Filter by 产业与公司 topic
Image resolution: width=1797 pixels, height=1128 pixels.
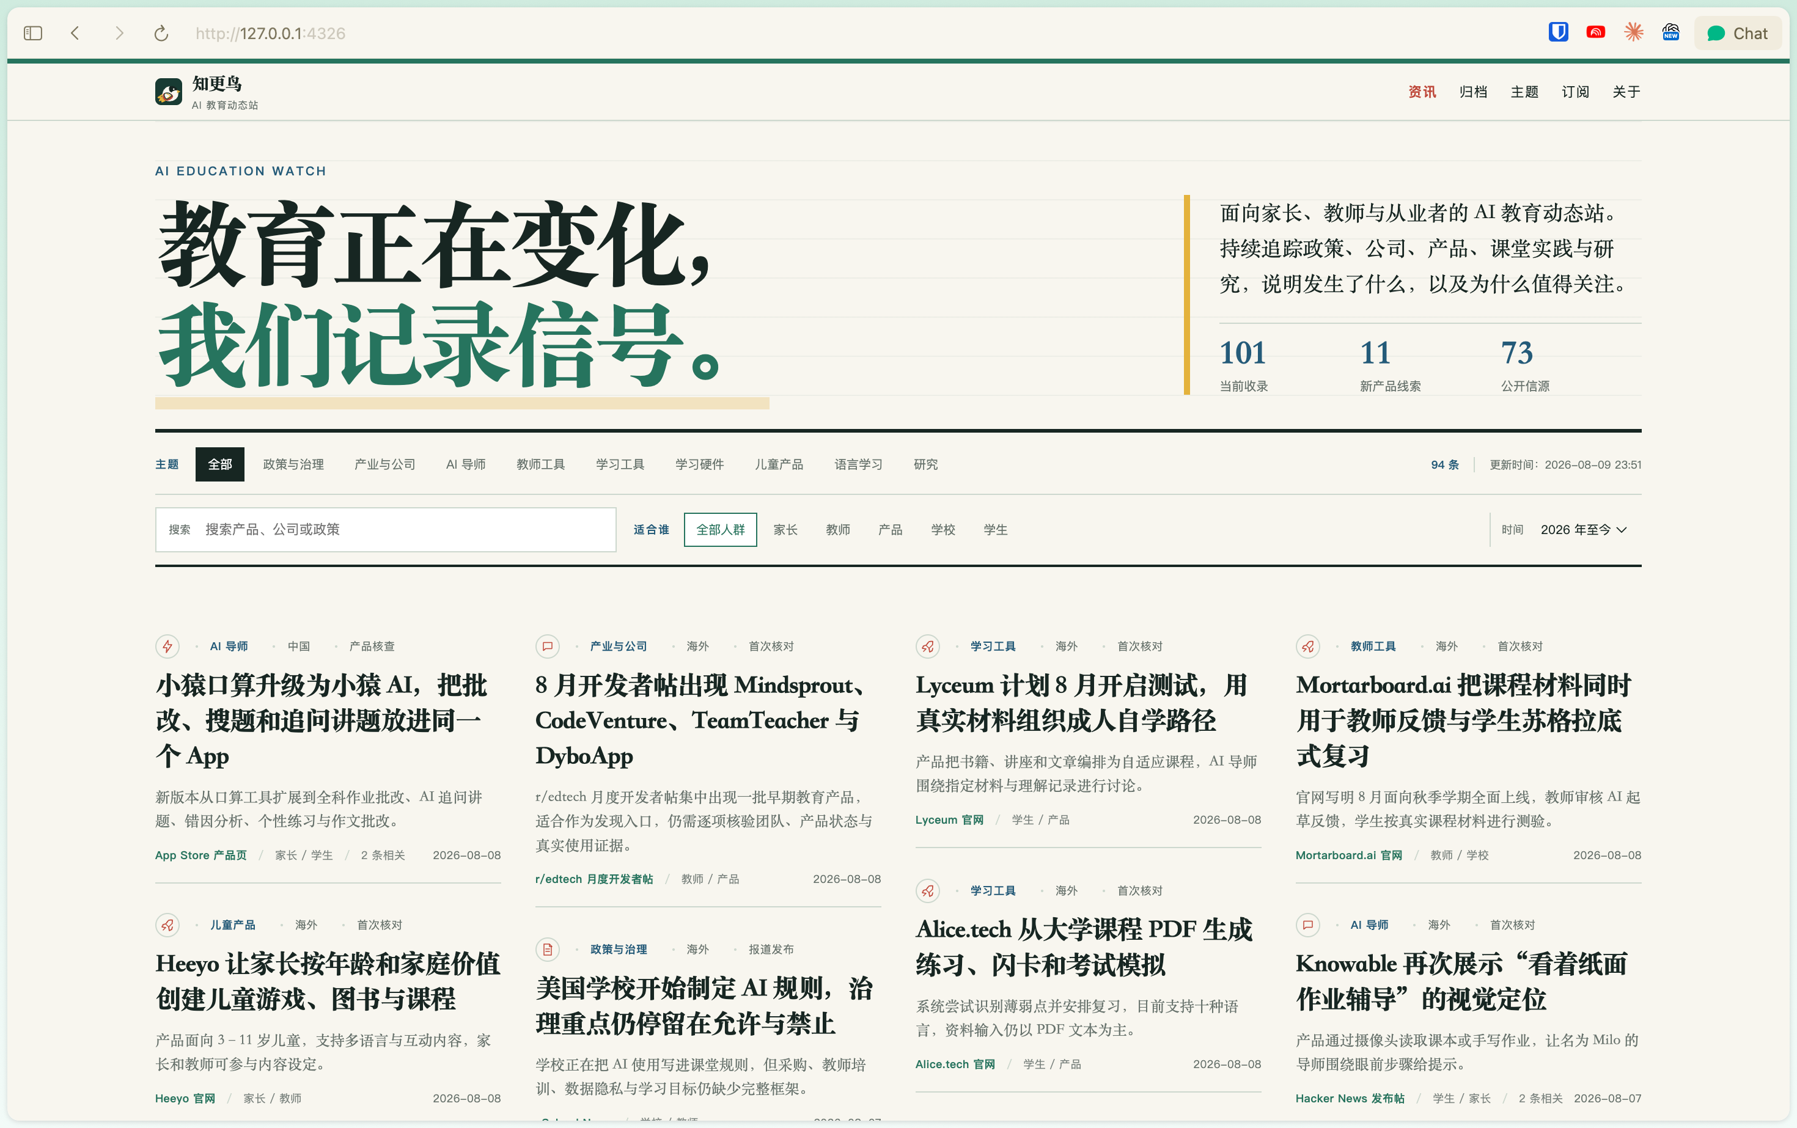tap(385, 464)
